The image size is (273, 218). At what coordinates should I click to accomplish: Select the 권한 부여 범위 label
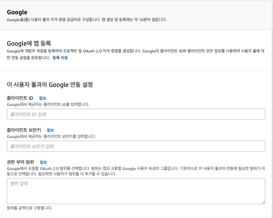tap(20, 162)
